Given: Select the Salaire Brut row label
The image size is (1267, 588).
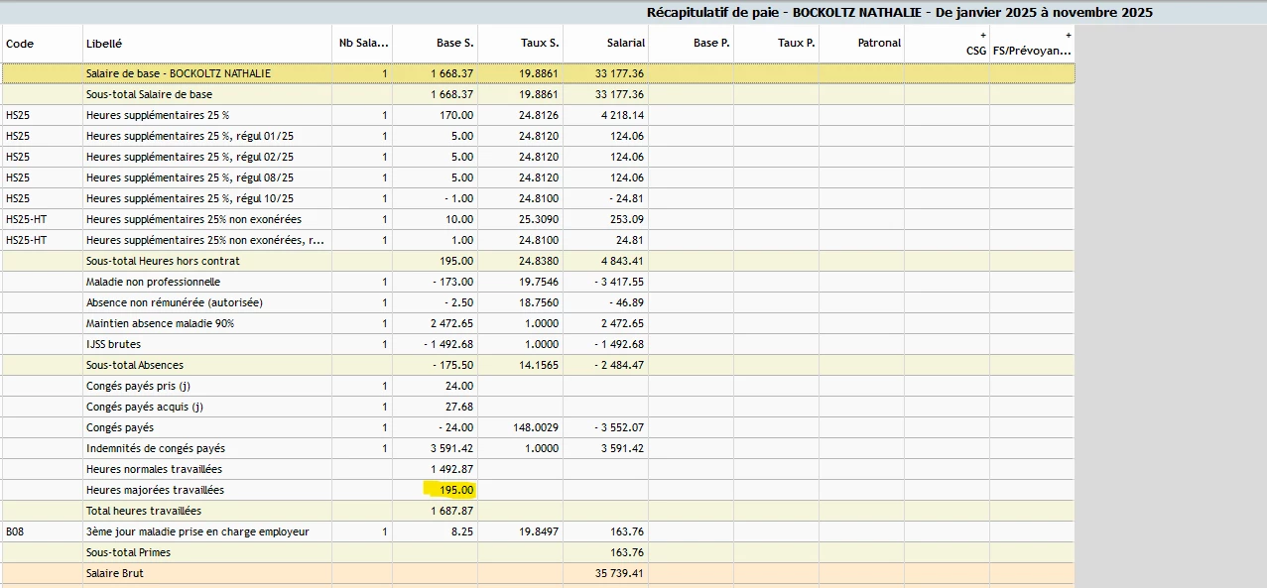Looking at the screenshot, I should coord(115,573).
